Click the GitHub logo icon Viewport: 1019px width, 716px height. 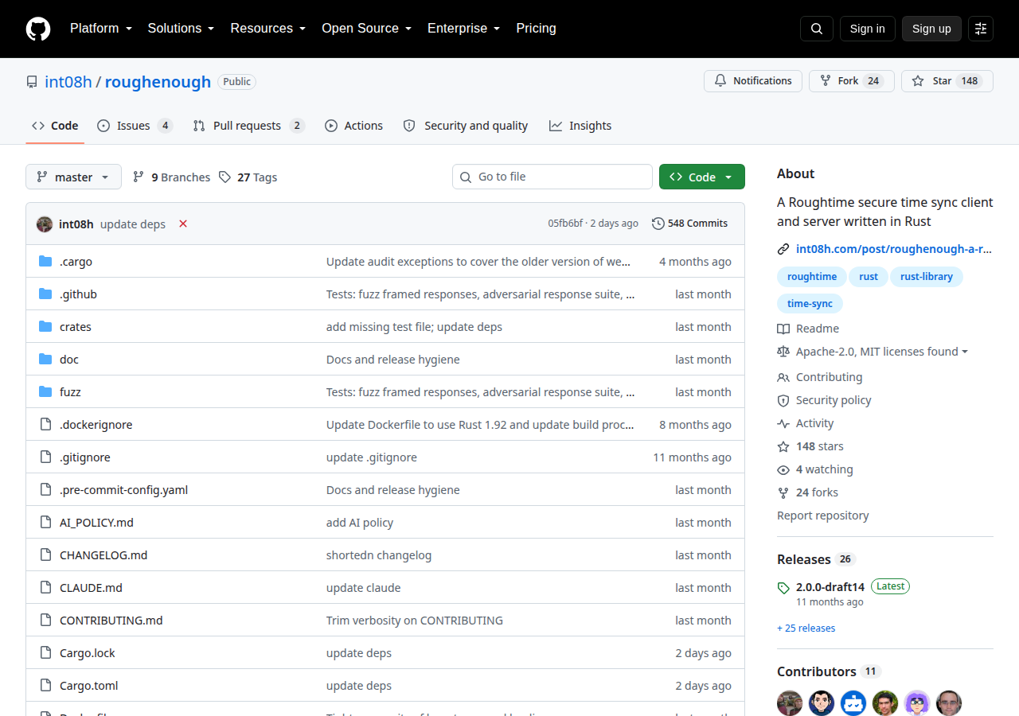pyautogui.click(x=38, y=29)
